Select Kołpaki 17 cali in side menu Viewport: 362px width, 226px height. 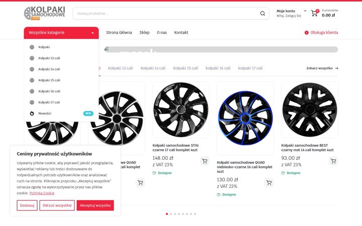coord(49,102)
